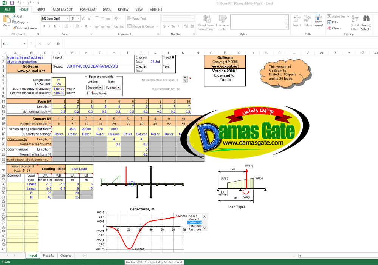Click the Borders icon

(x=66, y=26)
